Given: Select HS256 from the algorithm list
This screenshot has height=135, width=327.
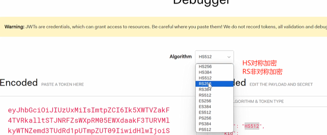Looking at the screenshot, I should (205, 66).
